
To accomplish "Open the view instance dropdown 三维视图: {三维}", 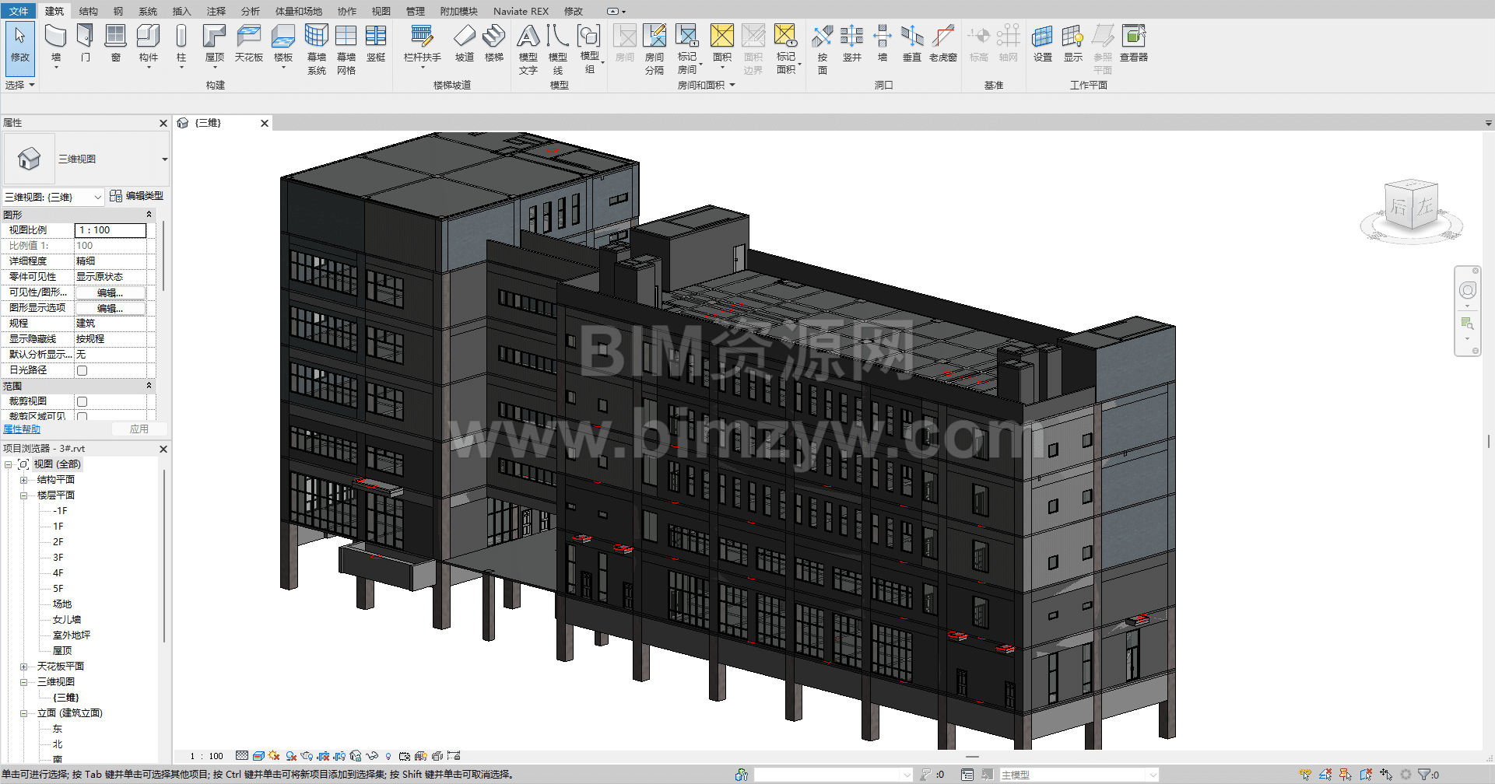I will [x=53, y=197].
